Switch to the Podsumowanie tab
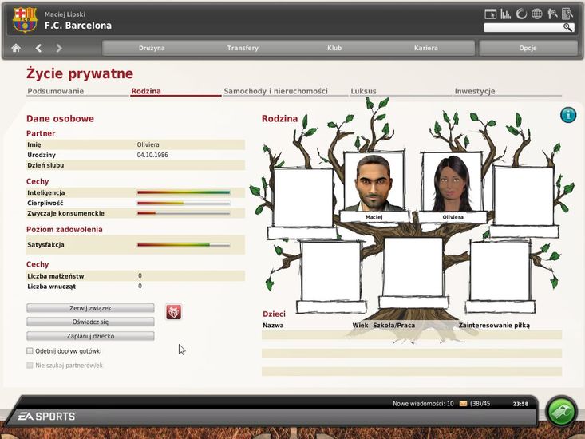585x439 pixels. click(x=55, y=91)
